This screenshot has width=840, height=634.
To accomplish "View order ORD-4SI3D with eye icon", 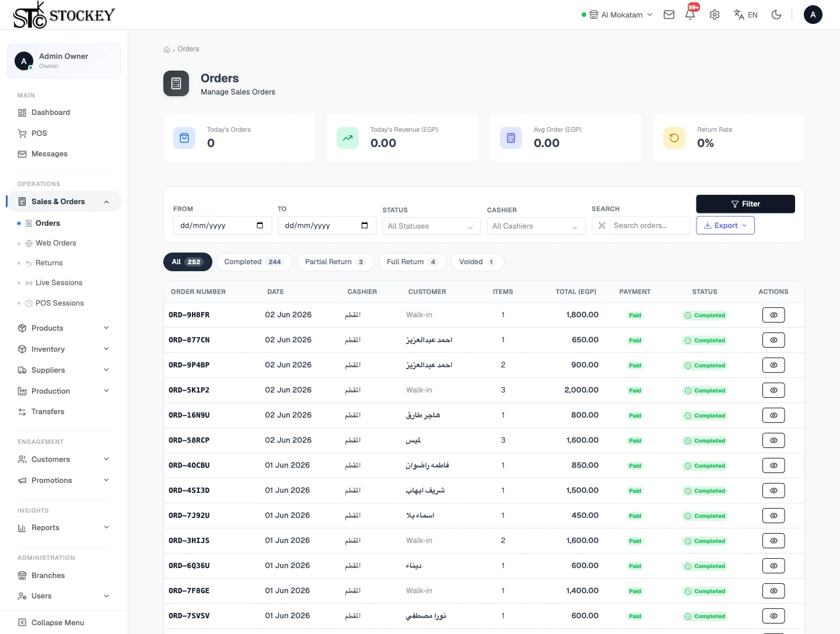I will 773,491.
